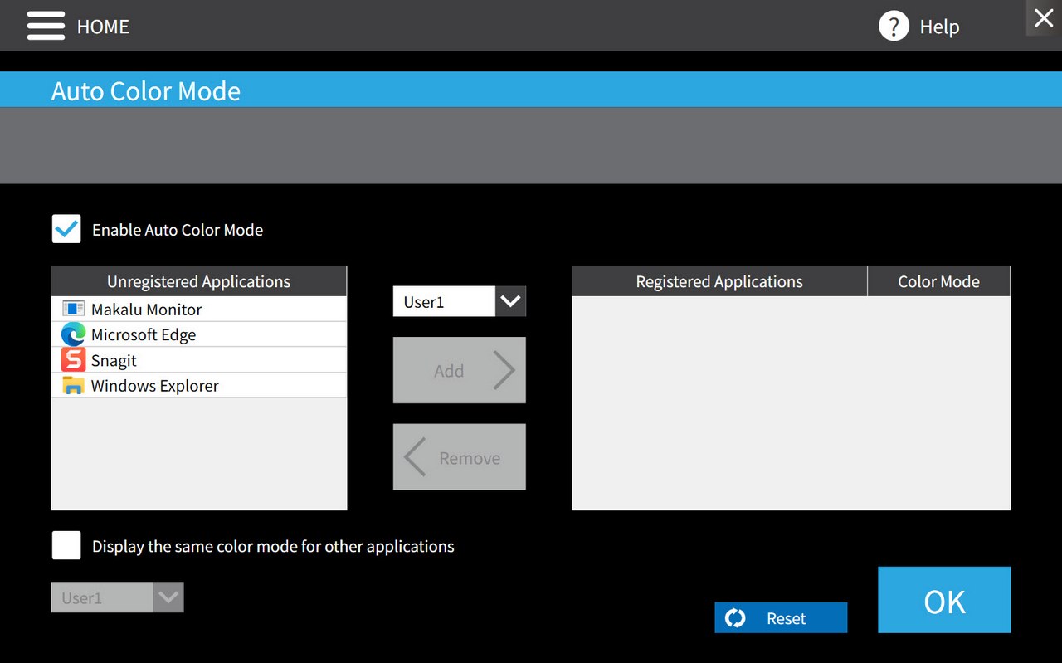Click the User1 field above Add
This screenshot has width=1062, height=663.
click(x=444, y=301)
